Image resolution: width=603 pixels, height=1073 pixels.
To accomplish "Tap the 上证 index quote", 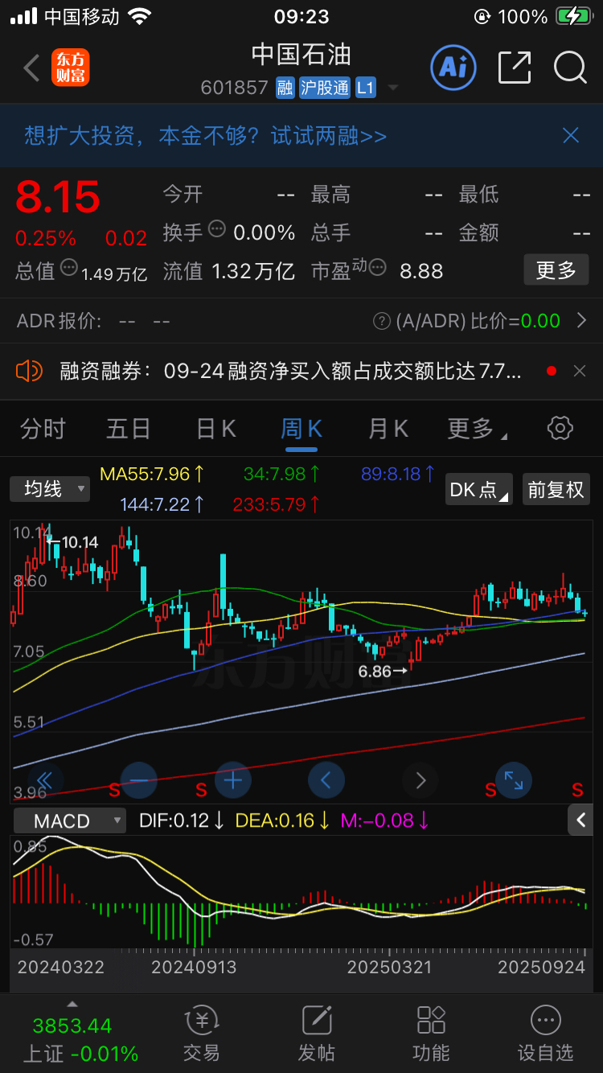I will coord(80,1038).
